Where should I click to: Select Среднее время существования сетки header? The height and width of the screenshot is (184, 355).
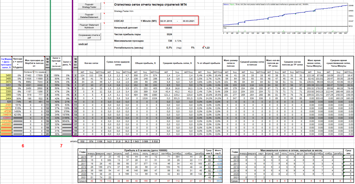338,63
